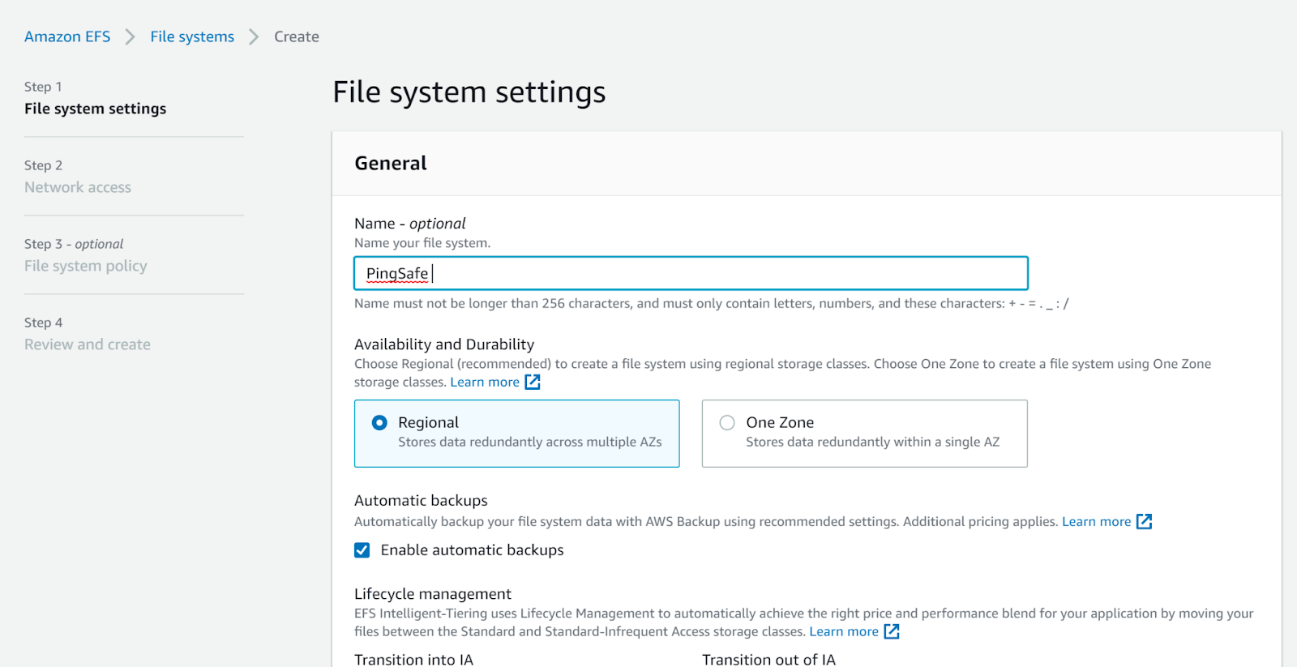Focus the file system Name input field
Viewport: 1297px width, 667px height.
691,273
